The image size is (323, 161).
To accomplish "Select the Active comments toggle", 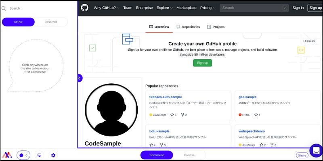I will [18, 22].
